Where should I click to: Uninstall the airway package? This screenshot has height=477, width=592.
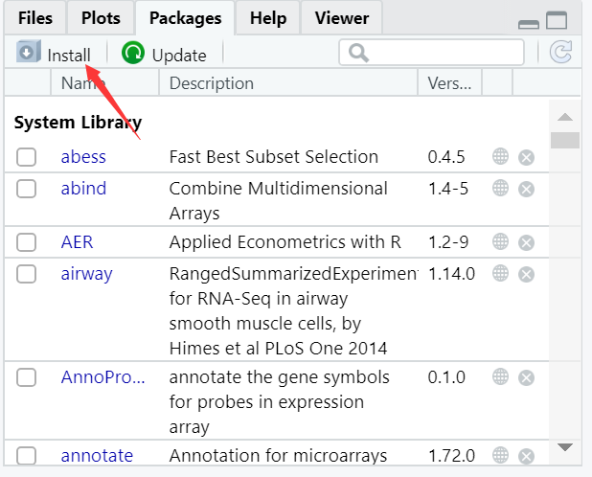[526, 274]
